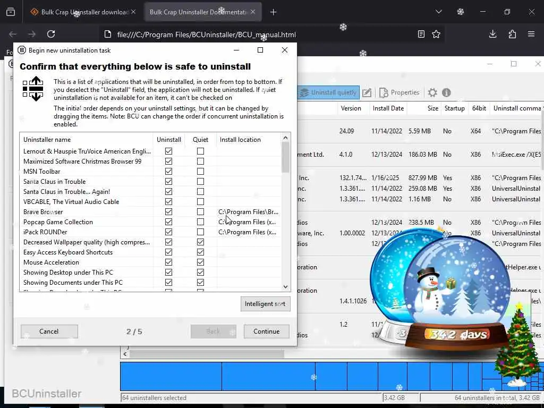Viewport: 544px width, 408px height.
Task: Sort BCU list by Size column header
Action: pyautogui.click(x=424, y=108)
